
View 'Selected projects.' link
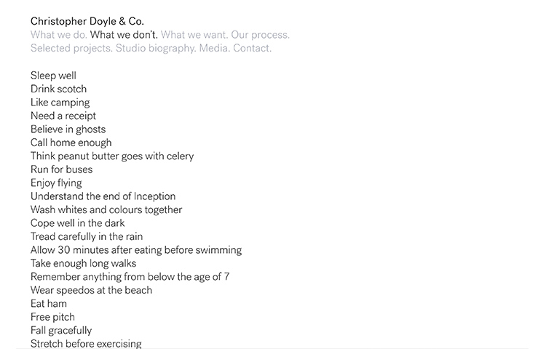click(71, 49)
